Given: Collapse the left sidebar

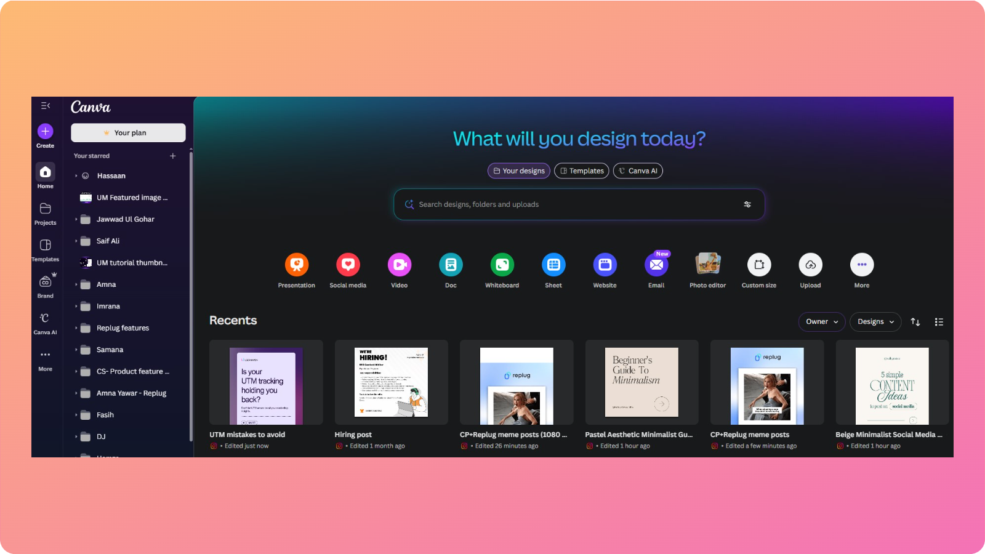Looking at the screenshot, I should (x=45, y=105).
